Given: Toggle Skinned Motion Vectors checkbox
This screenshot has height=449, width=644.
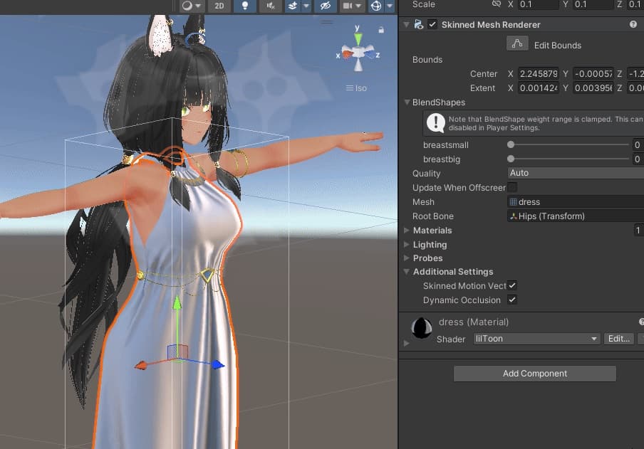Looking at the screenshot, I should (x=512, y=285).
